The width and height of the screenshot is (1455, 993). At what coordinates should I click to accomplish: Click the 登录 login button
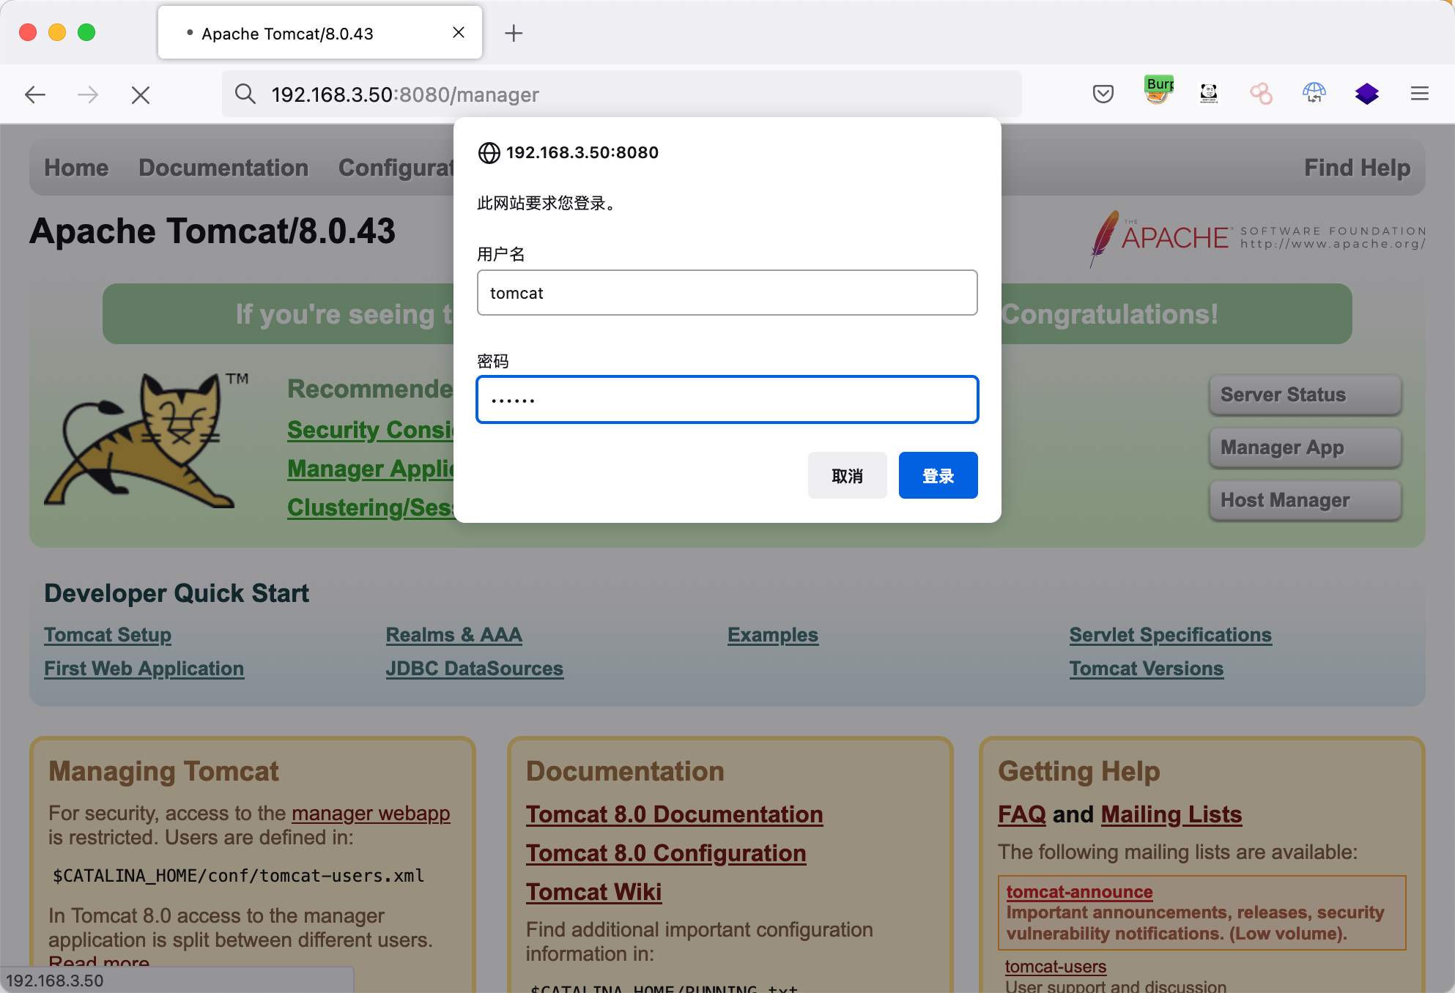938,476
